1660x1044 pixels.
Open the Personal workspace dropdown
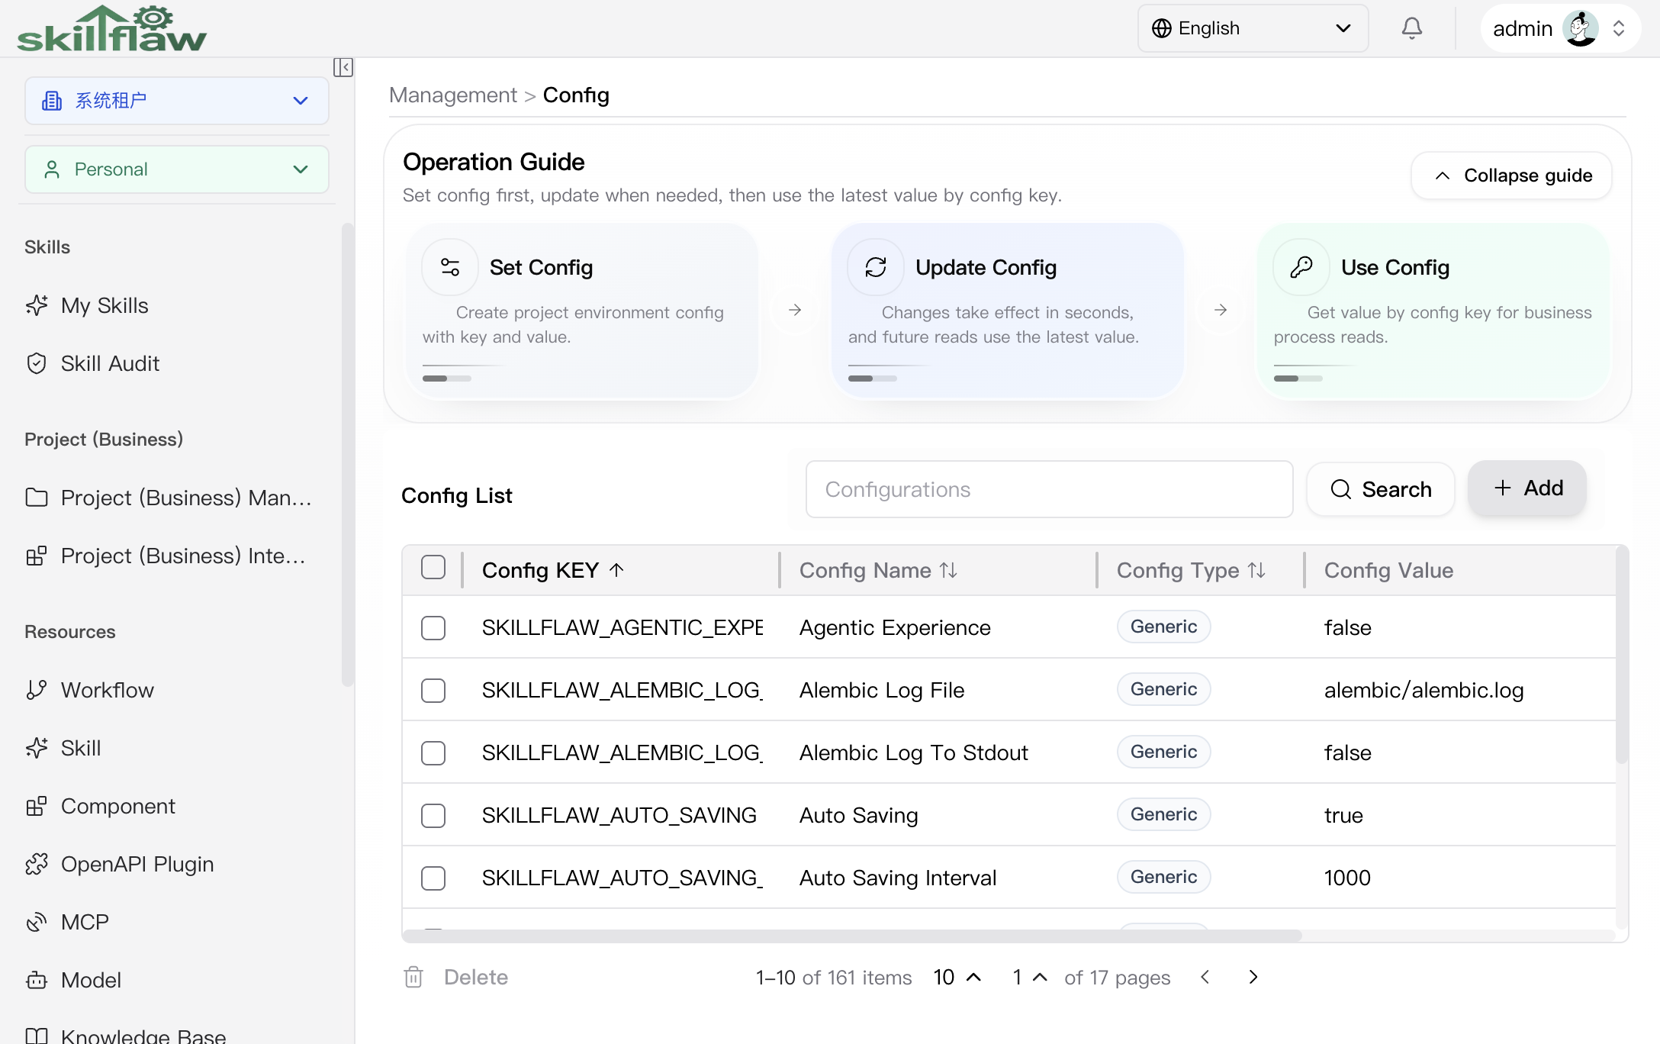pos(177,169)
